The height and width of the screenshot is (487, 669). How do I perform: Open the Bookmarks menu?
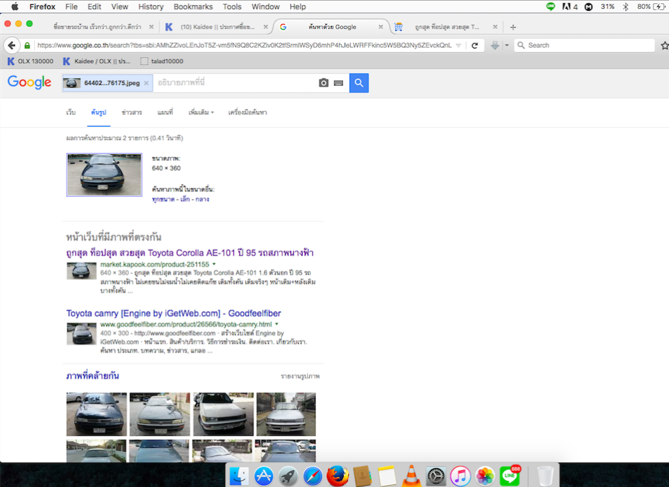point(193,7)
